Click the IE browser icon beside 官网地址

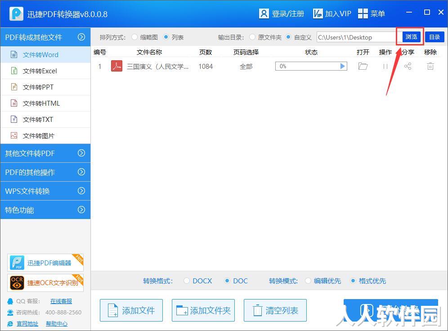(x=10, y=324)
